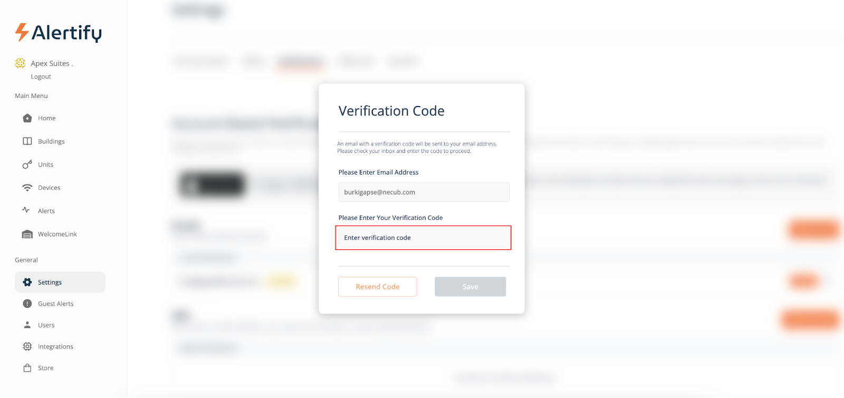Click the WelcomeLink building icon

point(27,234)
